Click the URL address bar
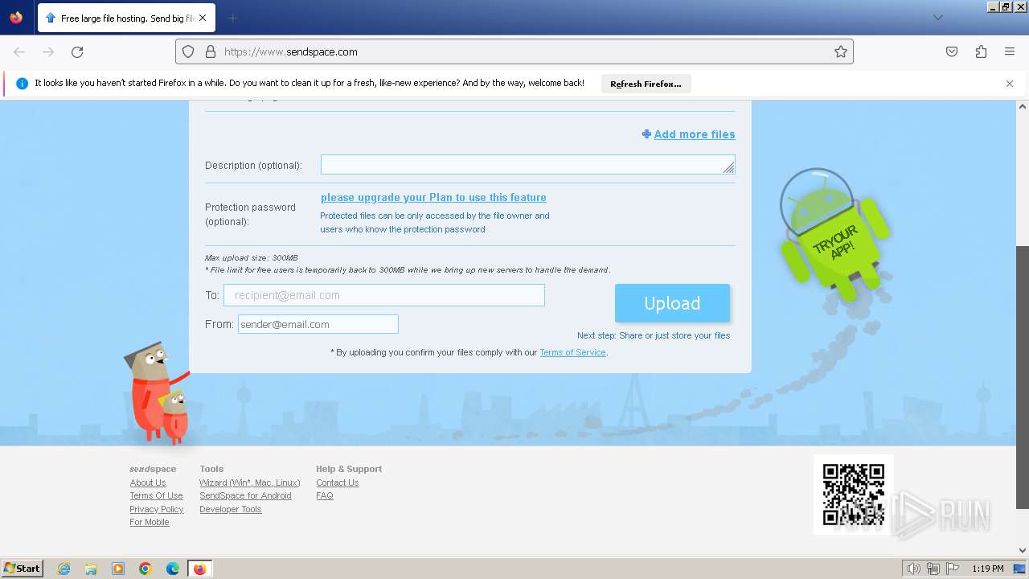Image resolution: width=1029 pixels, height=579 pixels. tap(514, 51)
